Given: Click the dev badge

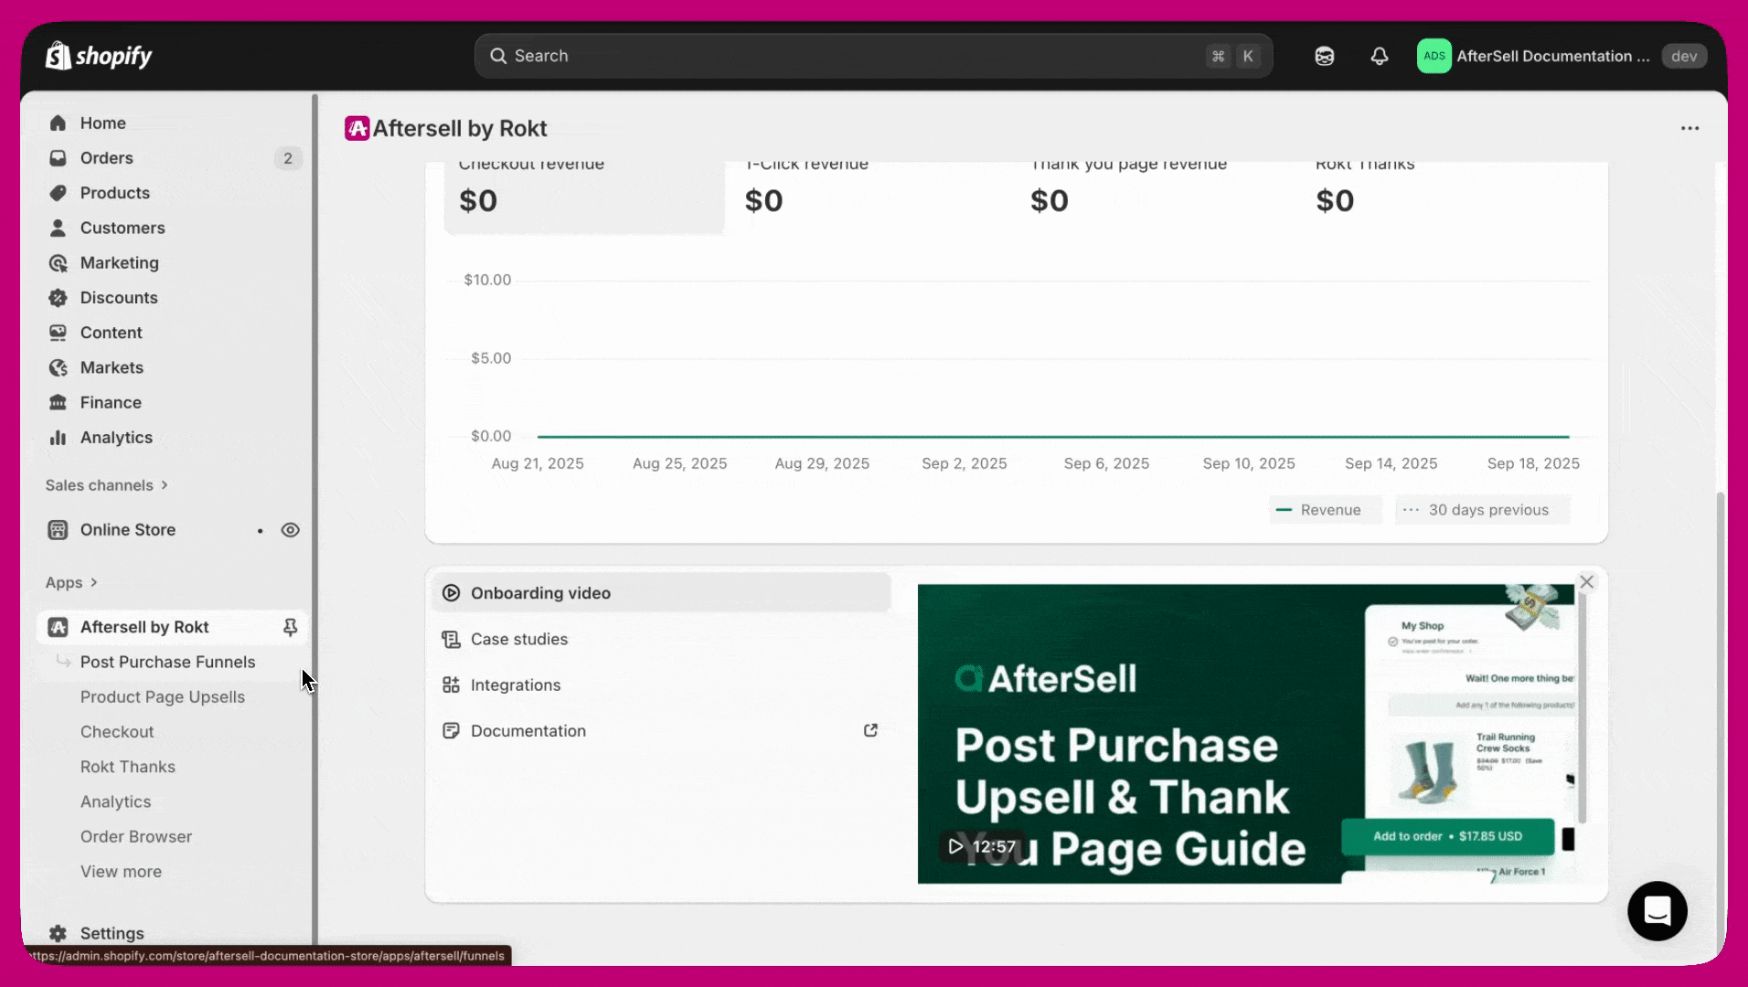Looking at the screenshot, I should click(1684, 56).
